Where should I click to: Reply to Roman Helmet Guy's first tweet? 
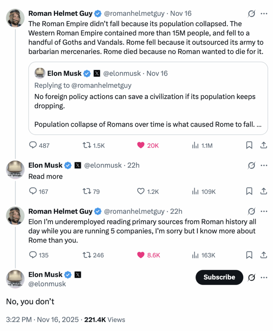[x=33, y=145]
